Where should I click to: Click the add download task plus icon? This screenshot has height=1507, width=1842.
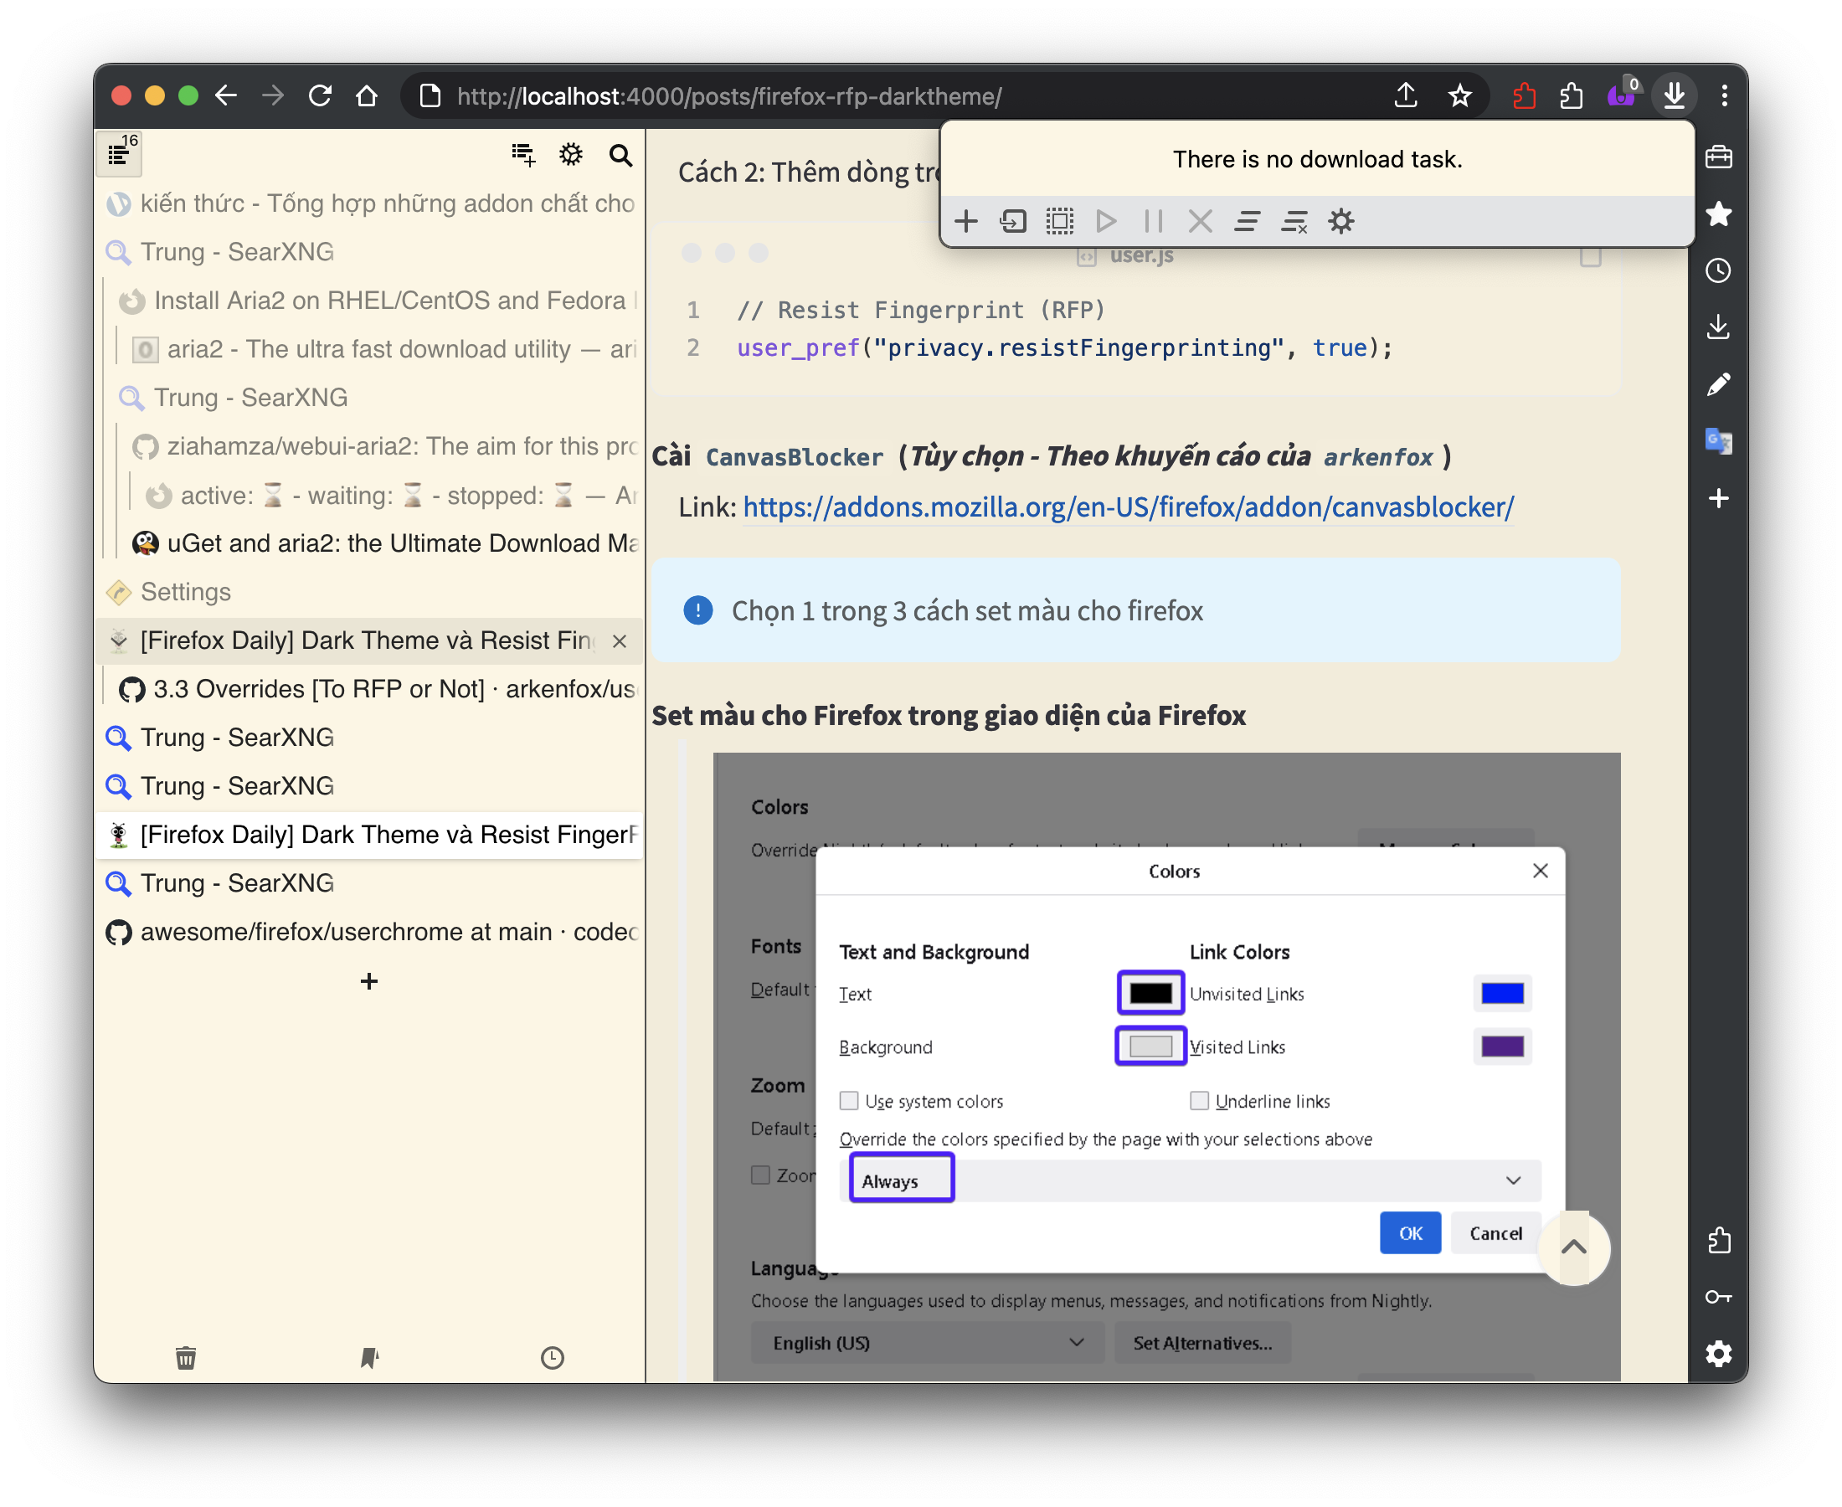pyautogui.click(x=965, y=221)
